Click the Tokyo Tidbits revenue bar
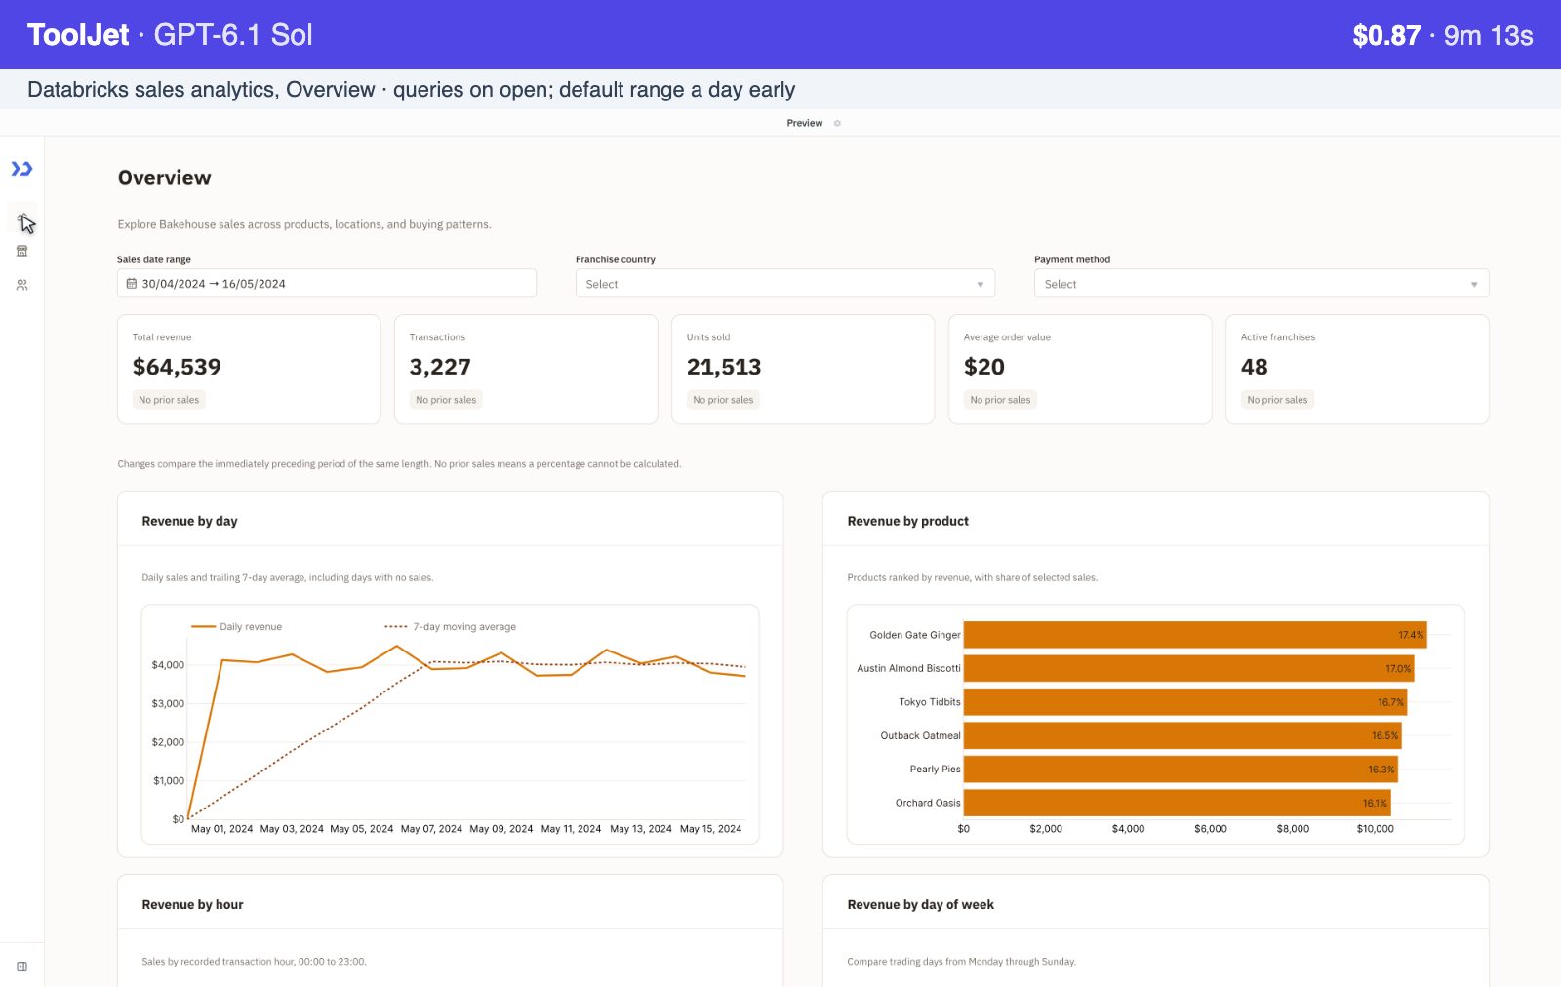The width and height of the screenshot is (1561, 987). click(x=1185, y=702)
